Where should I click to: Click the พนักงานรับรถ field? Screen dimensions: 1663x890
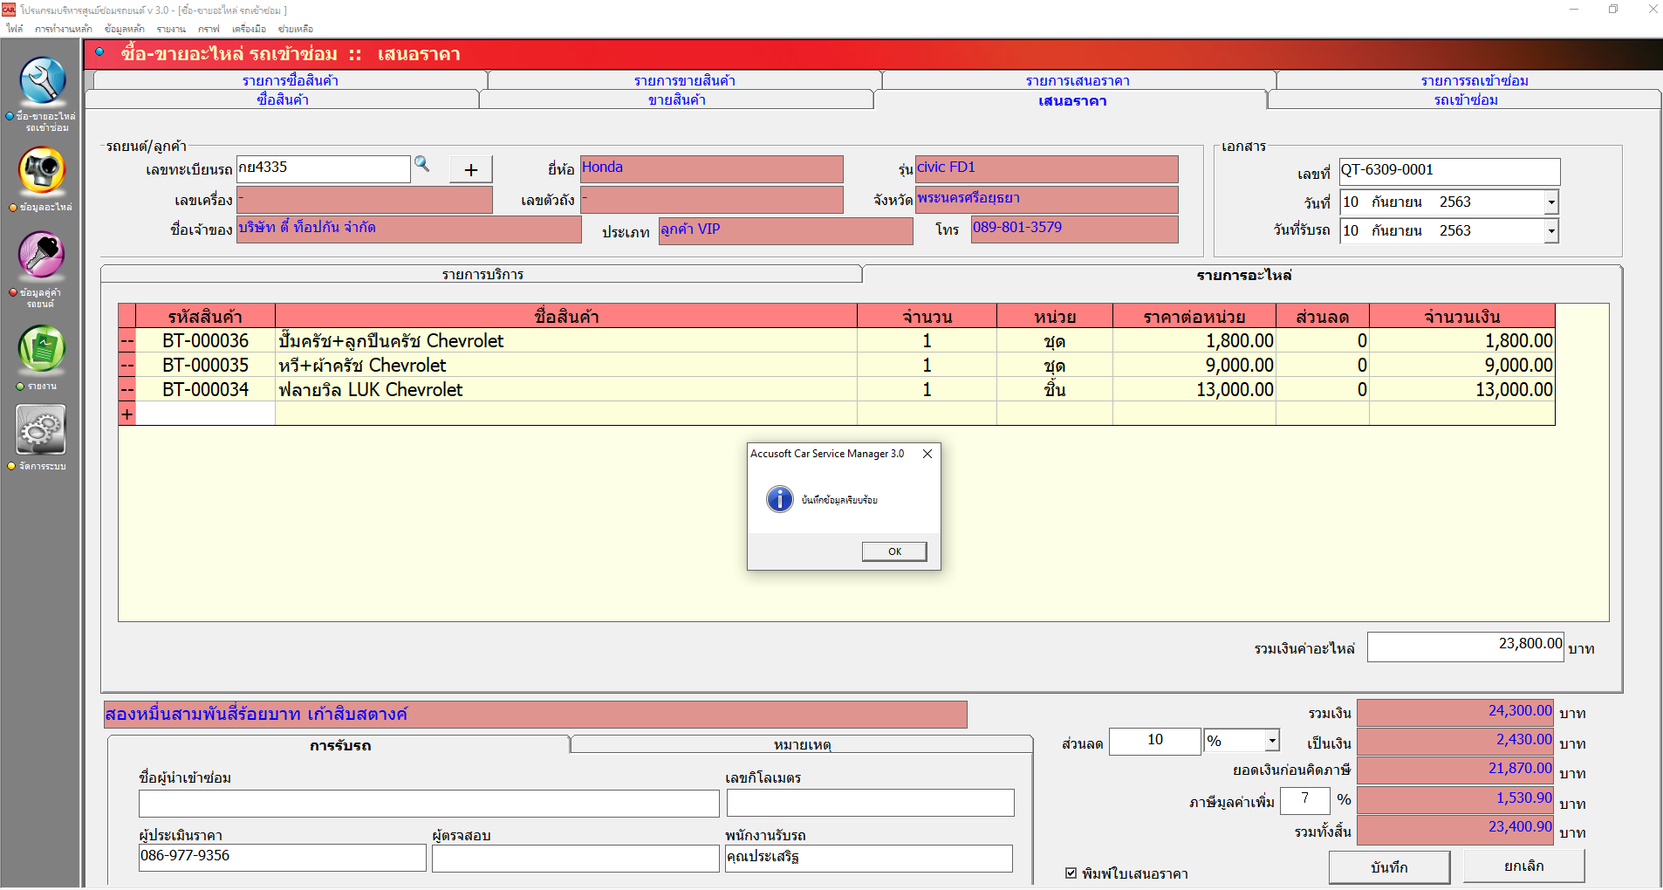[869, 858]
